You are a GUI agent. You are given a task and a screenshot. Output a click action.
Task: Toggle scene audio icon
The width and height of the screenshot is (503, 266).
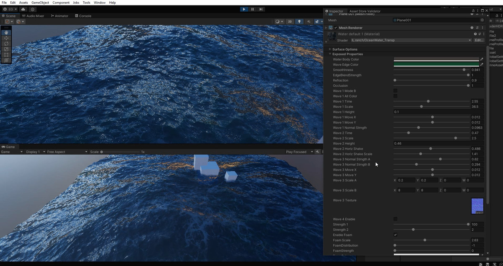(309, 21)
